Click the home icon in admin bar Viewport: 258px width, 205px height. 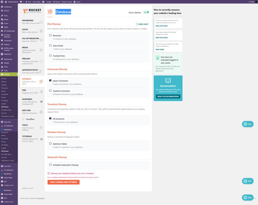(6, 2)
